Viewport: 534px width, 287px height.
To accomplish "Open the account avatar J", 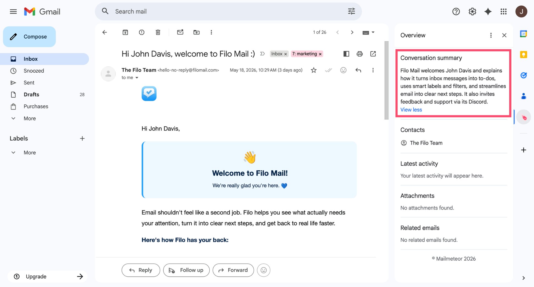I will (x=521, y=12).
